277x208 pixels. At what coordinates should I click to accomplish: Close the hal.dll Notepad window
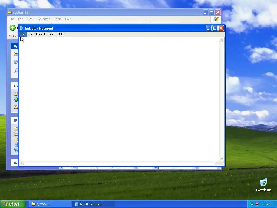(221, 28)
